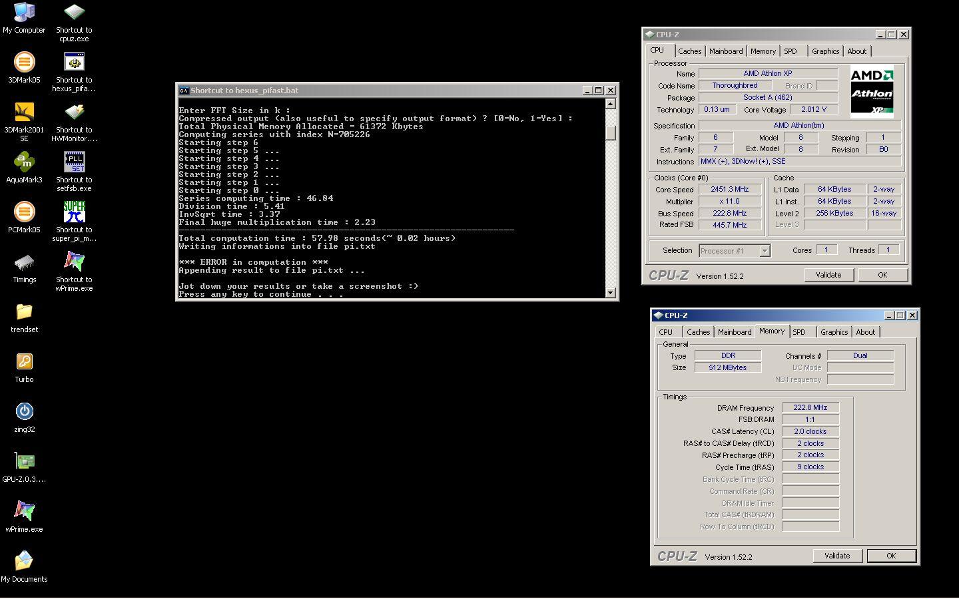The image size is (959, 599).
Task: Click Validate in upper CPU-Z window
Action: pos(828,275)
